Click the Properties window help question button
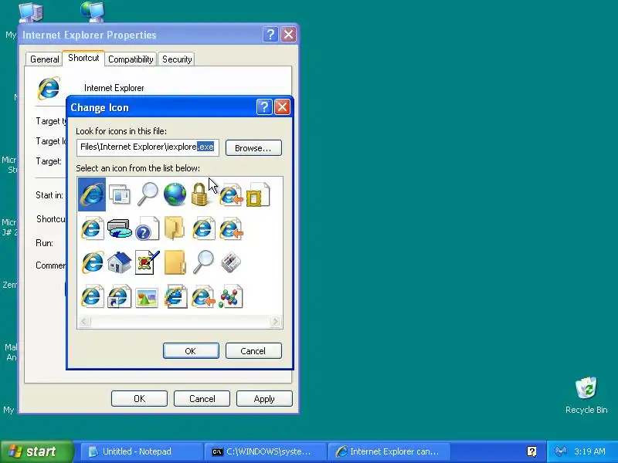Viewport: 618px width, 463px height. (270, 35)
